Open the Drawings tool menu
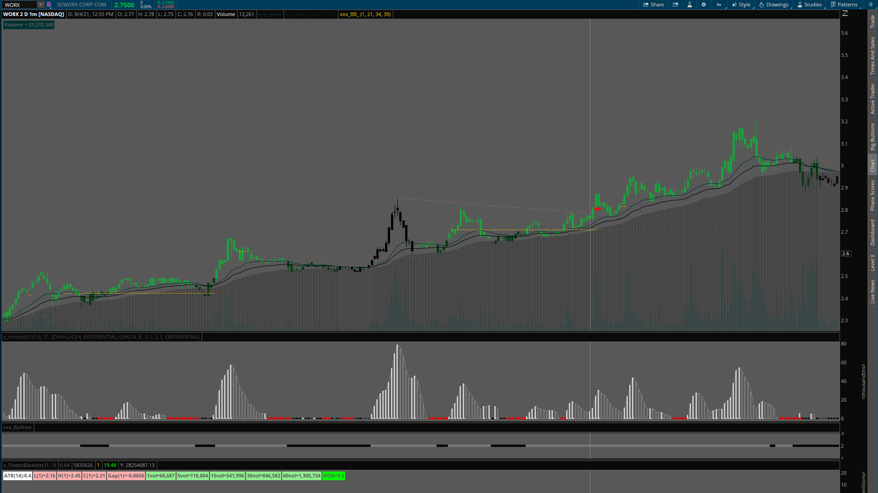The width and height of the screenshot is (878, 493). tap(774, 5)
